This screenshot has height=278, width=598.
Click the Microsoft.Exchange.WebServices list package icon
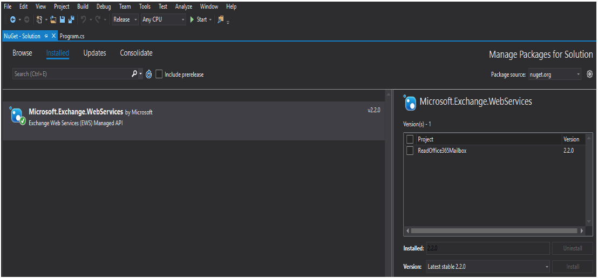tap(18, 116)
